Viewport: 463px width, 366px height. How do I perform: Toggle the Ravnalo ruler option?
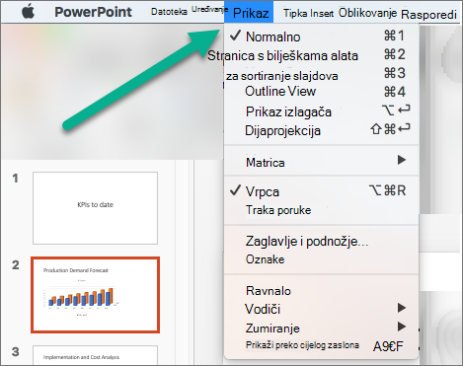coord(321,291)
